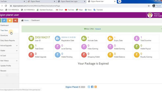
Task: Open the YouTube bookmark
Action: [x=69, y=10]
